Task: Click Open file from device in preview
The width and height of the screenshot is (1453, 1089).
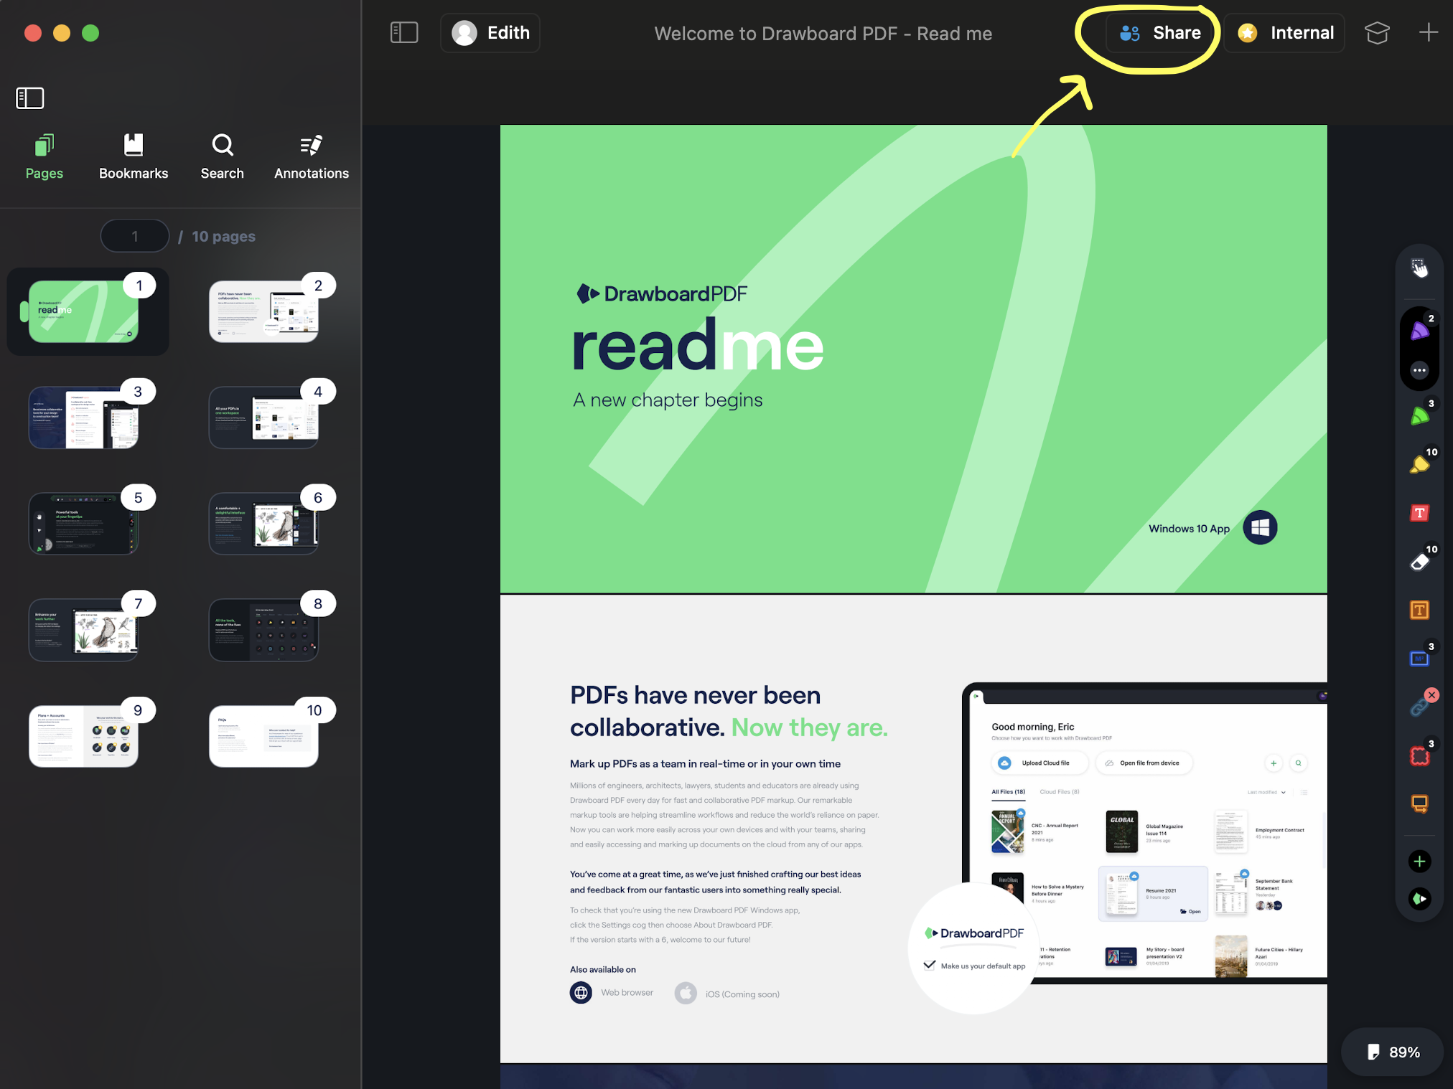Action: tap(1144, 763)
